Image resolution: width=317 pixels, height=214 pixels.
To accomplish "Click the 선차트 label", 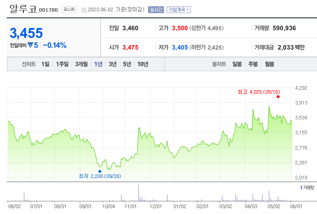I will tap(29, 64).
